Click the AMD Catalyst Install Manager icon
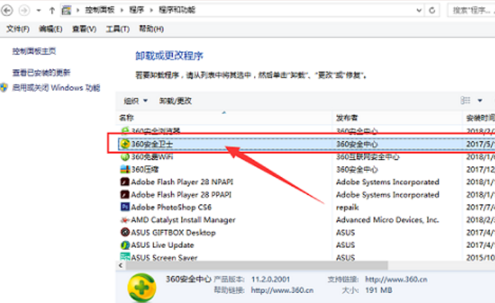The image size is (495, 303). [x=125, y=220]
